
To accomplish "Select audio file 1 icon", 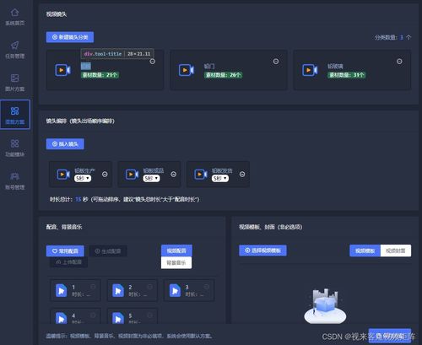I will (61, 290).
